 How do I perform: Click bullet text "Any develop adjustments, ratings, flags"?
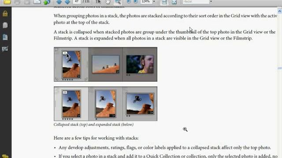[164, 147]
